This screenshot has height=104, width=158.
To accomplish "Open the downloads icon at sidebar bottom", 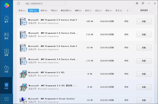I will [6, 99].
